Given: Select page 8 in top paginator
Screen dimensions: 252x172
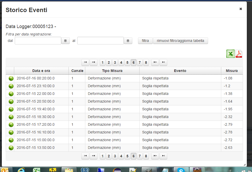Looking at the screenshot, I should coord(146,62).
